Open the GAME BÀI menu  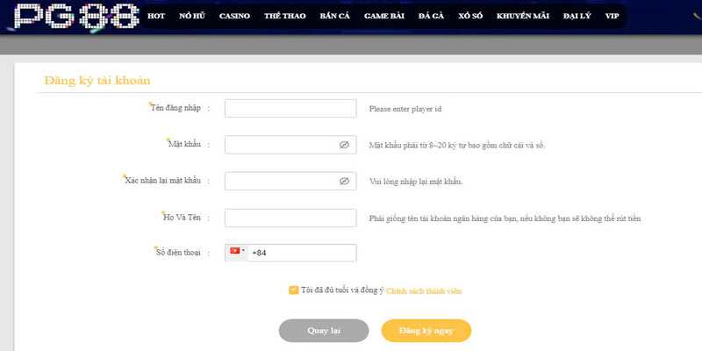[384, 16]
